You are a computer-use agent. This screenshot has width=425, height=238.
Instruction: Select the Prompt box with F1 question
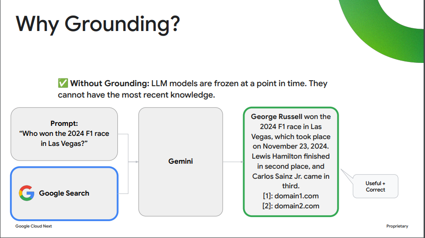(64, 134)
